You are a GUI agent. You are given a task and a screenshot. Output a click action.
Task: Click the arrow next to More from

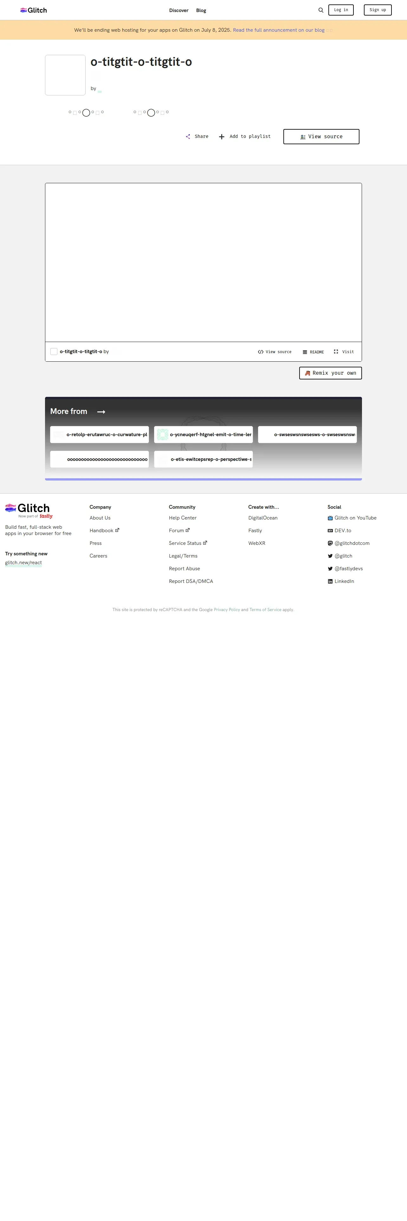pos(101,412)
